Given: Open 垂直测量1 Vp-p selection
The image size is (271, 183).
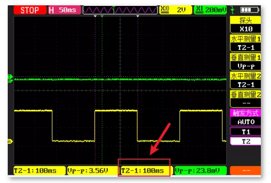Looking at the screenshot, I should click(245, 62).
